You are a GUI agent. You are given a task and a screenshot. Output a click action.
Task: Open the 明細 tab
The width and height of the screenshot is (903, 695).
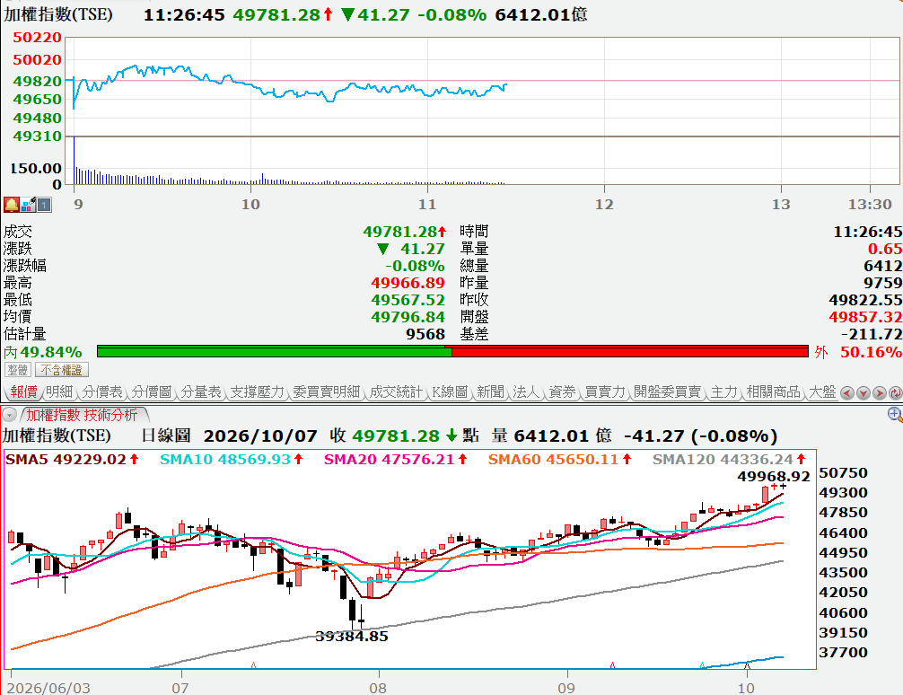59,391
